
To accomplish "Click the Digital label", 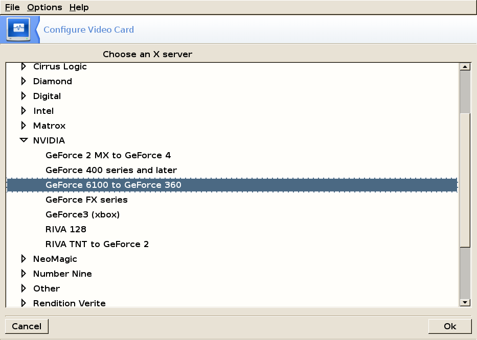I will pyautogui.click(x=47, y=96).
